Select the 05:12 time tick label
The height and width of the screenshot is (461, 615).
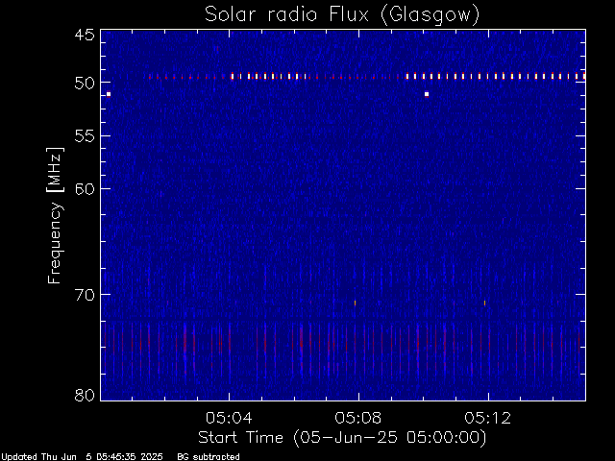[x=488, y=418]
